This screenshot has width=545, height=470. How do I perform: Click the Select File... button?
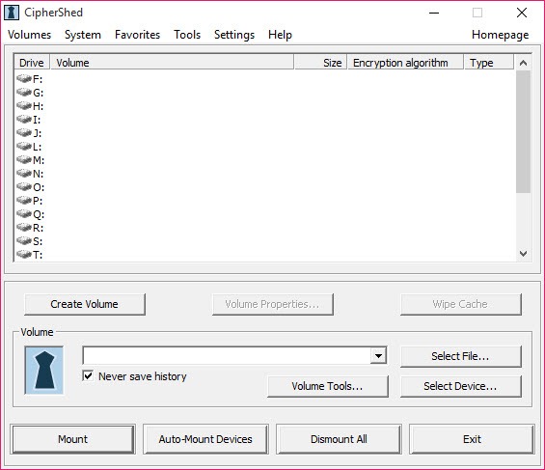(x=460, y=356)
